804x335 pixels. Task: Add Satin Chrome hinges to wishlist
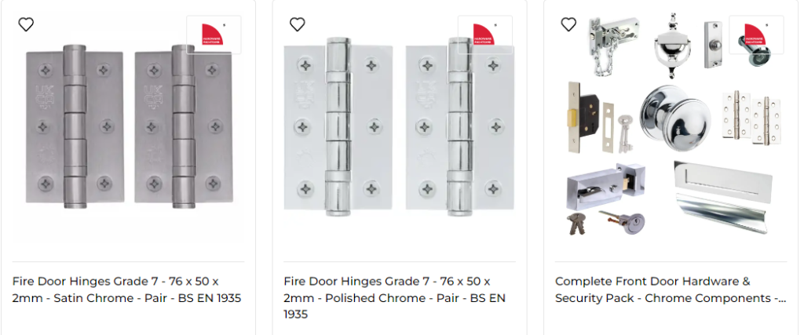pos(26,24)
